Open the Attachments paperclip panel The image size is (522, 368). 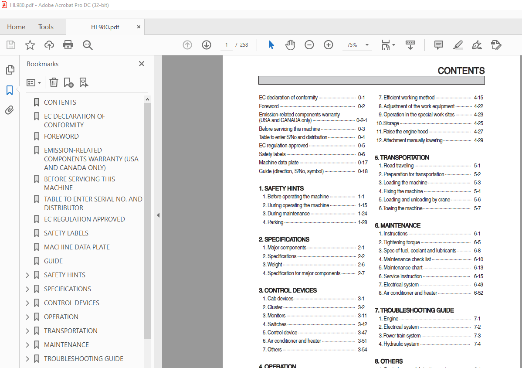(10, 110)
